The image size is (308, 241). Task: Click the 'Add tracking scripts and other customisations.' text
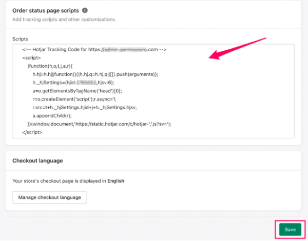[64, 19]
